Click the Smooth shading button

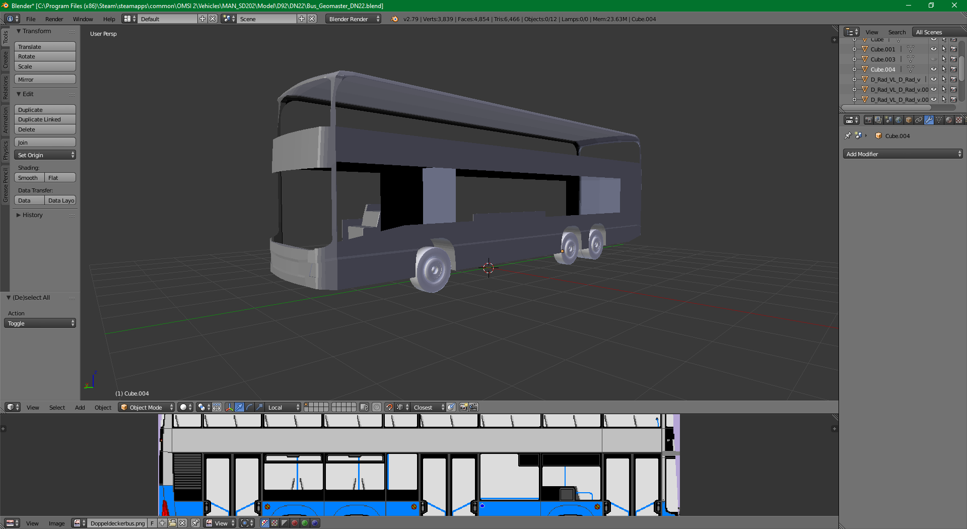pyautogui.click(x=29, y=178)
